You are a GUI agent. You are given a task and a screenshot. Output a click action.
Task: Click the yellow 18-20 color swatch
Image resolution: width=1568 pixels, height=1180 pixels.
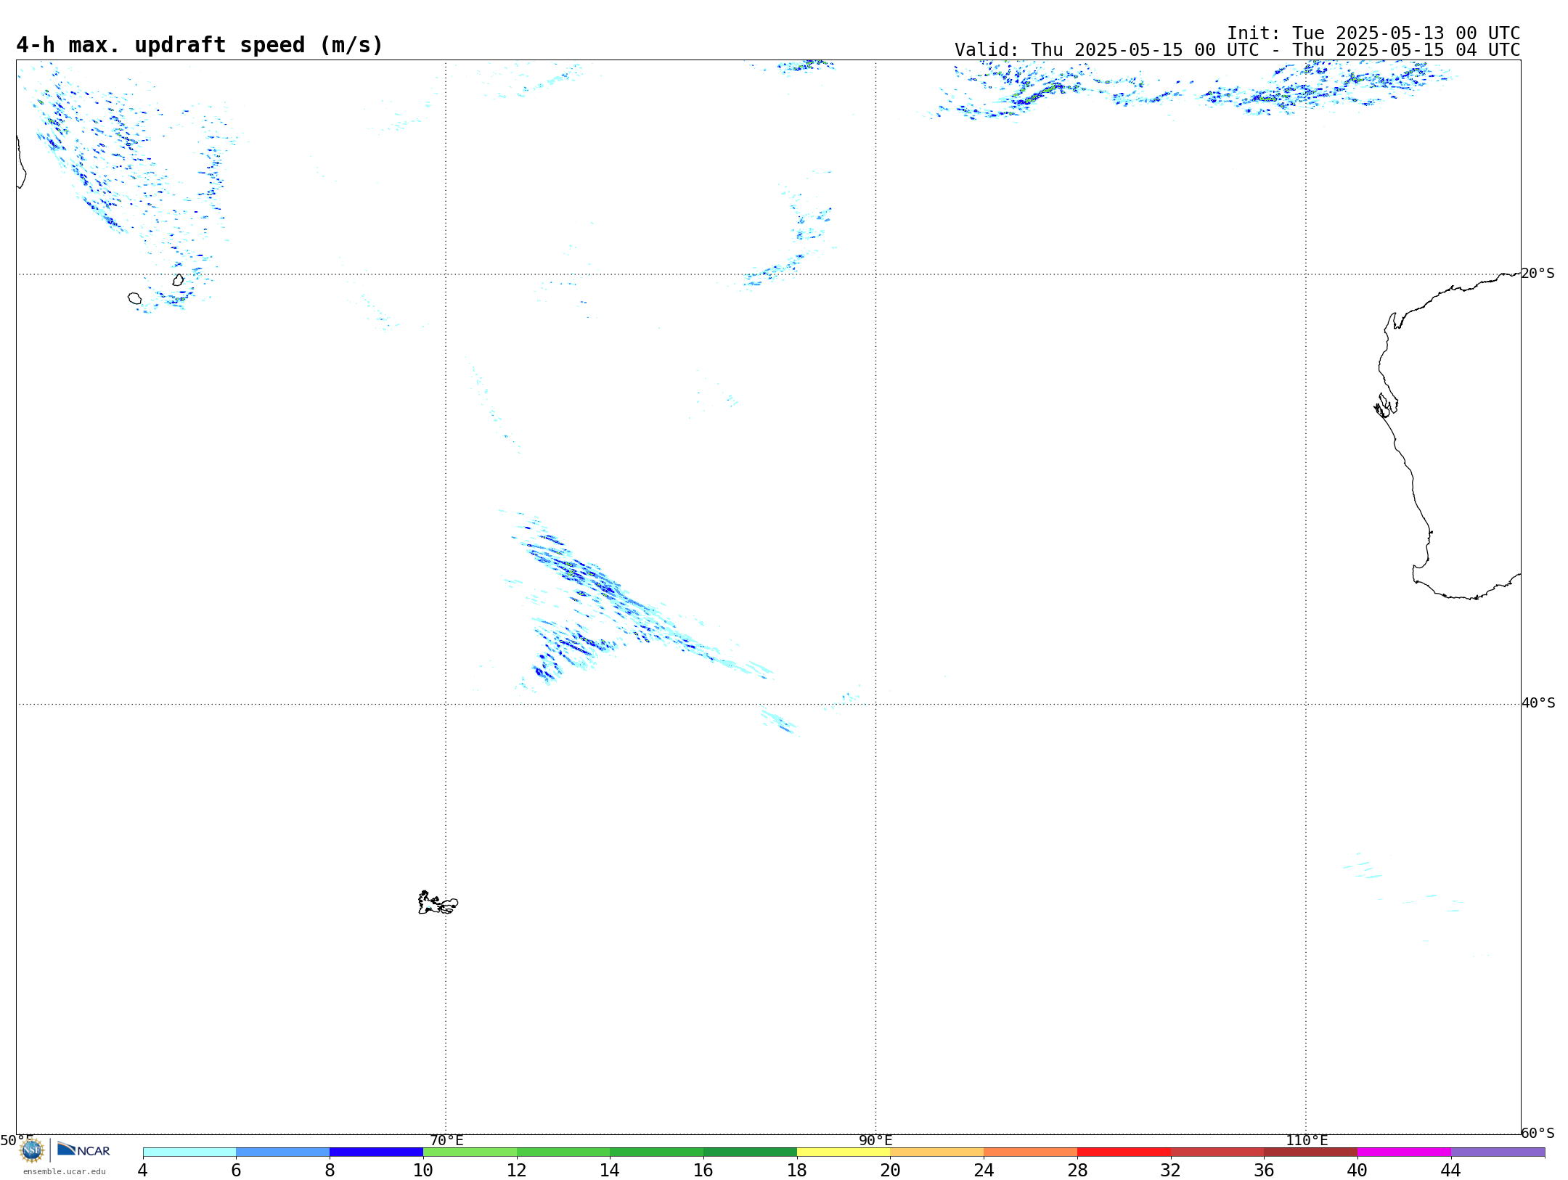(844, 1152)
